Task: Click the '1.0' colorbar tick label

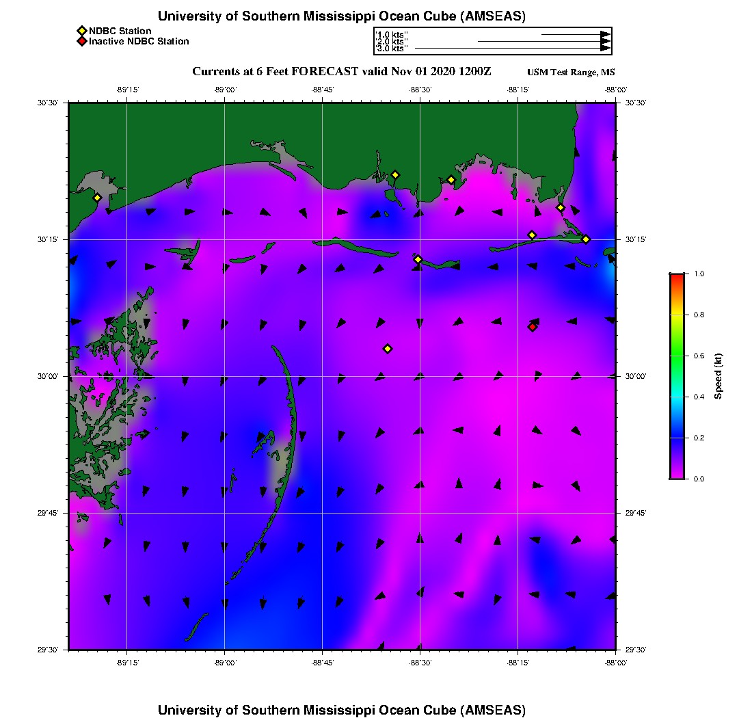Action: (699, 274)
